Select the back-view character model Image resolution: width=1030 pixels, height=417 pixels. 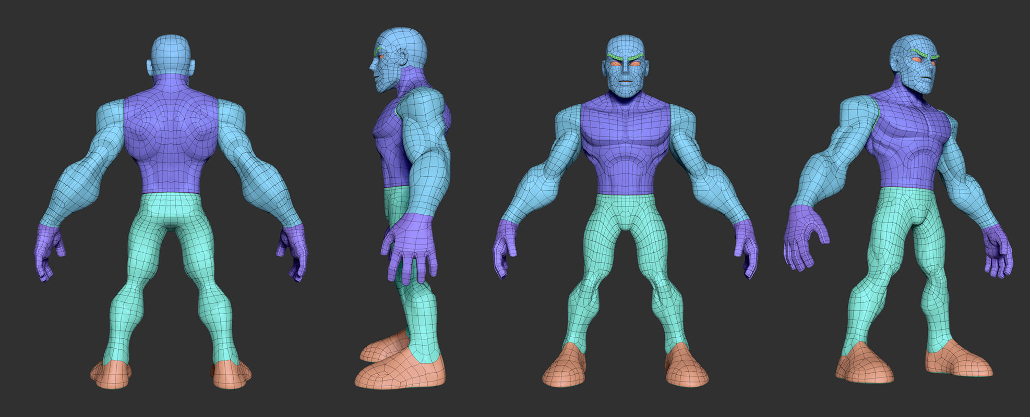(171, 212)
